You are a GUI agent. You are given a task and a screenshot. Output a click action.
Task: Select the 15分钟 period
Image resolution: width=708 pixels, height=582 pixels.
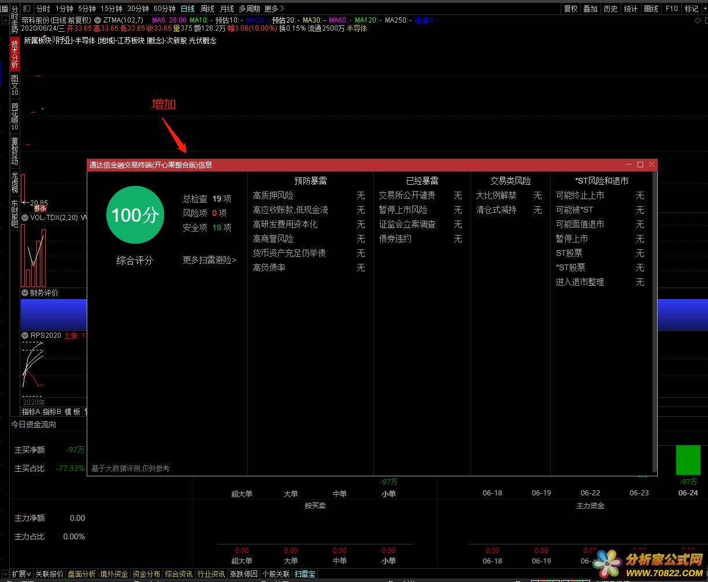click(x=112, y=9)
